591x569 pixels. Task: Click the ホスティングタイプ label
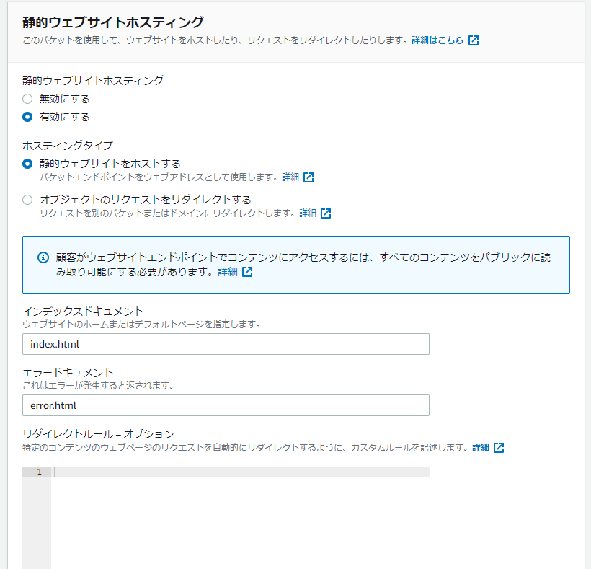[68, 145]
